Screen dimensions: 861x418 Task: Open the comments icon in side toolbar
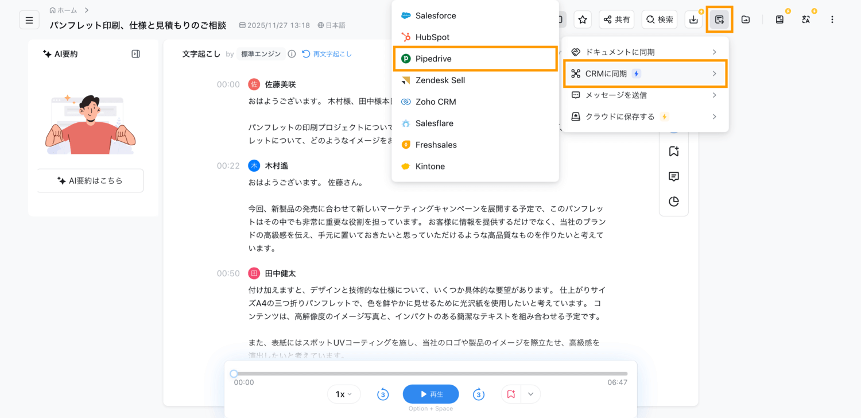pos(674,176)
